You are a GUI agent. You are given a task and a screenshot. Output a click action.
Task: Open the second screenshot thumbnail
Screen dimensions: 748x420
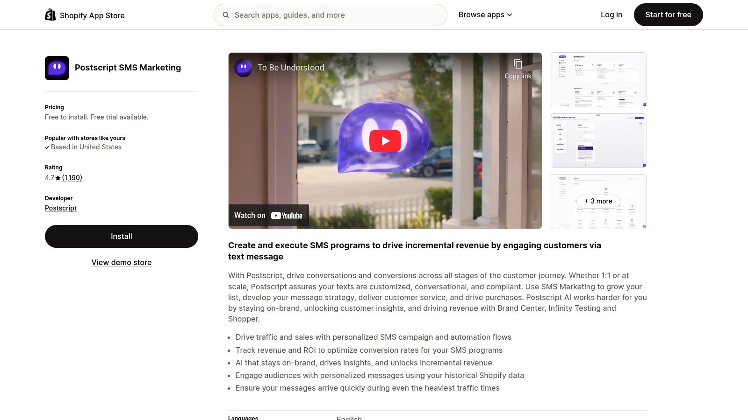pyautogui.click(x=598, y=140)
